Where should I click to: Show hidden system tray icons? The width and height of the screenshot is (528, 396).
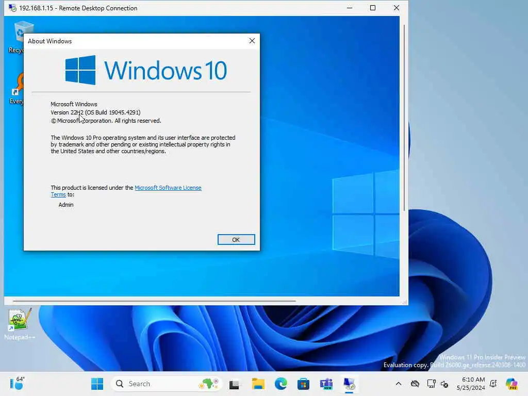[399, 384]
